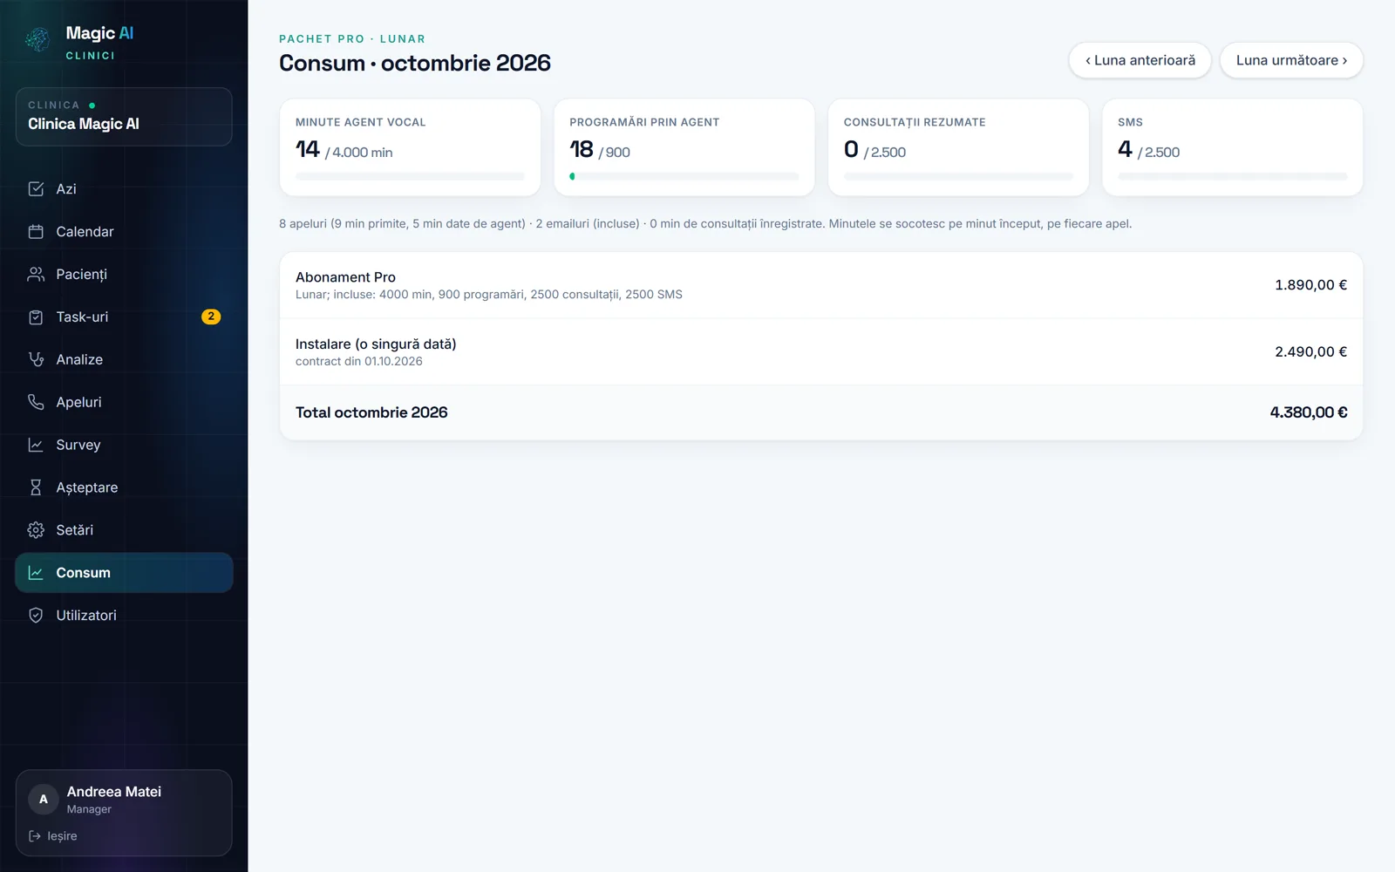Click the Apeluri phone icon
This screenshot has height=872, width=1395.
(36, 402)
